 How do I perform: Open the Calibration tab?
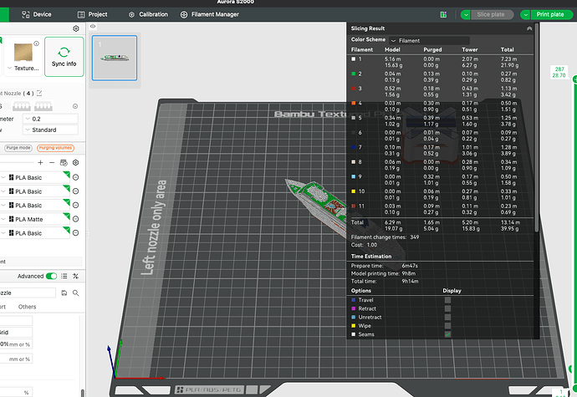[x=148, y=14]
